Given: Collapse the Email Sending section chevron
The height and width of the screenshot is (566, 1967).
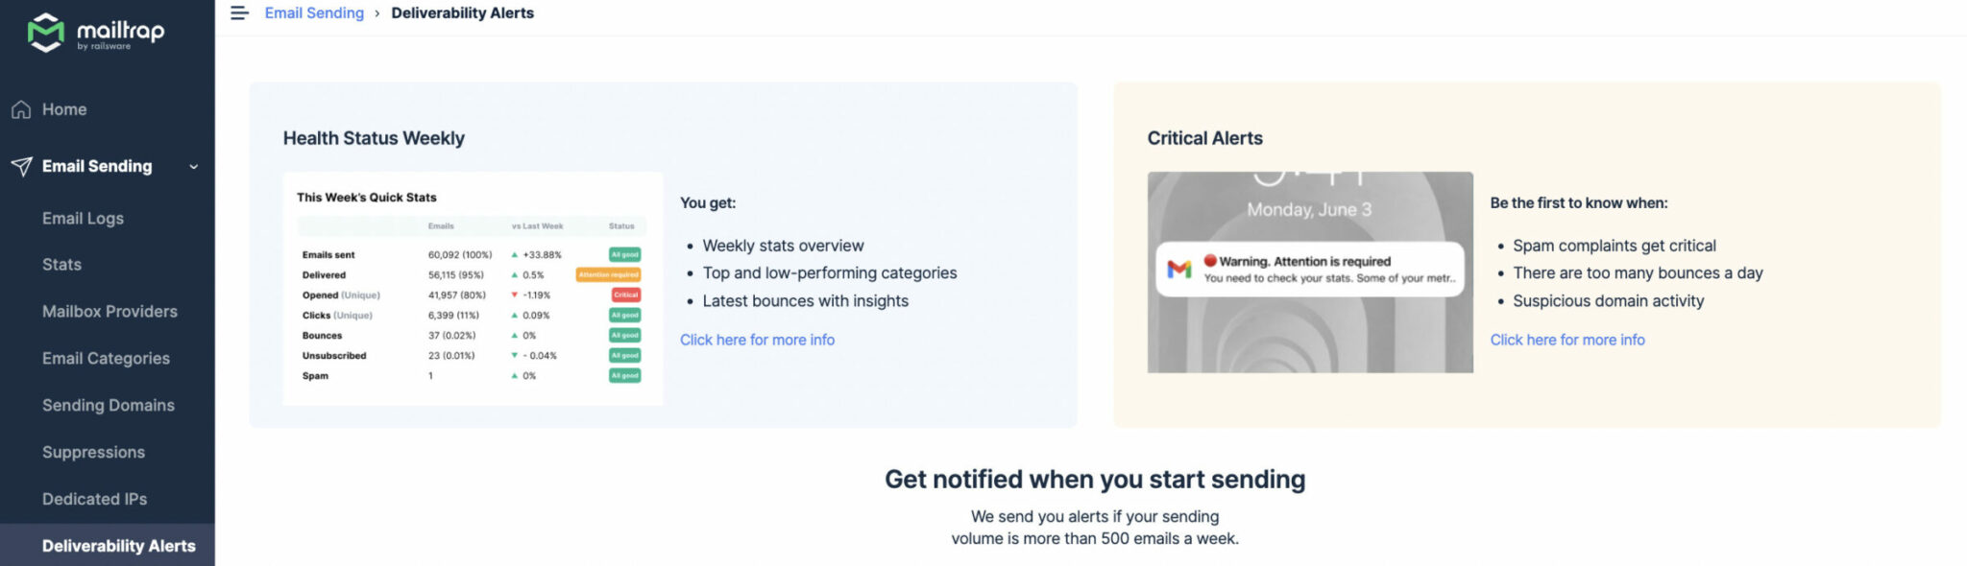Looking at the screenshot, I should (194, 166).
